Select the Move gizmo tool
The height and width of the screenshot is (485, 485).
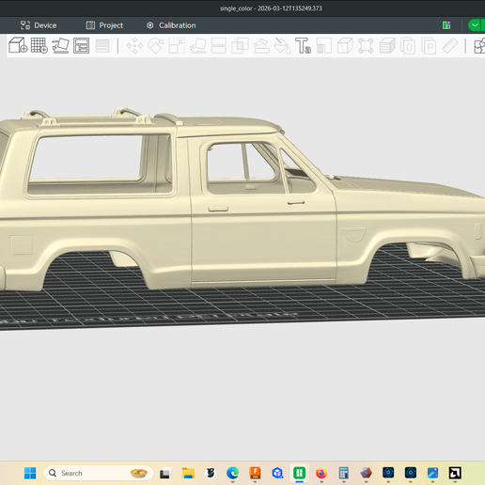(x=134, y=46)
